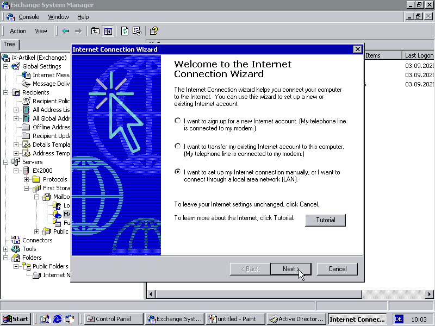
Task: Toggle the Show/Hide Console Tree icon
Action: point(108,31)
